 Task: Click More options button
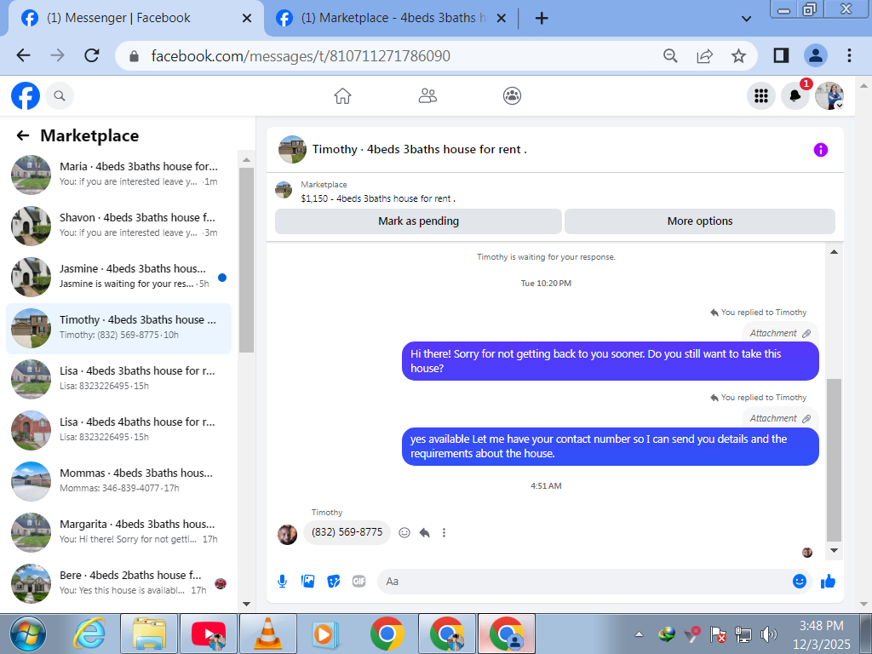[700, 221]
